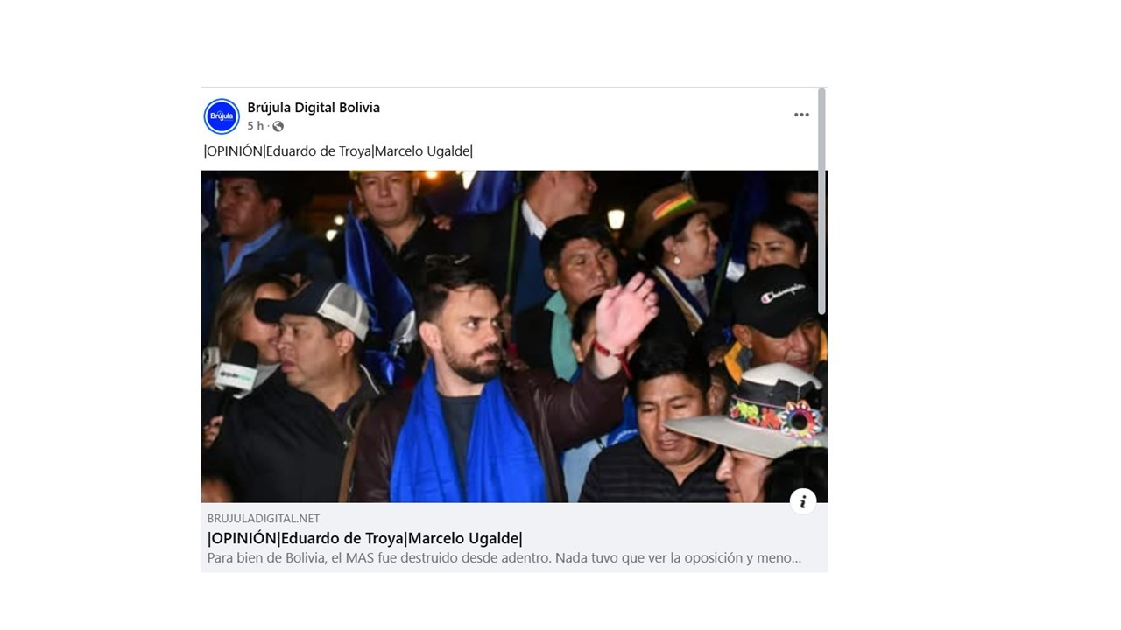Open the BRUJULADIGITAL.NET source domain
The height and width of the screenshot is (630, 1121).
(x=264, y=519)
